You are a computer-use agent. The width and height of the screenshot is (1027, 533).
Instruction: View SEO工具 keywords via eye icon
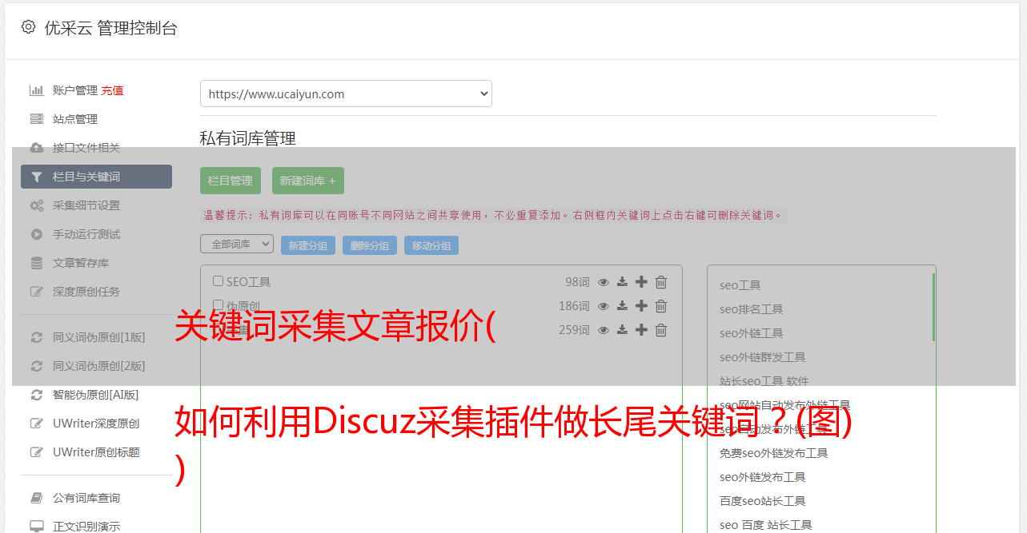click(x=604, y=282)
